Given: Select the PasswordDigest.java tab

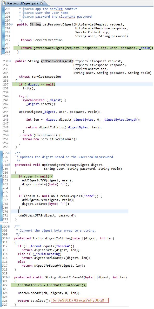Looking at the screenshot, I should 23,3.
